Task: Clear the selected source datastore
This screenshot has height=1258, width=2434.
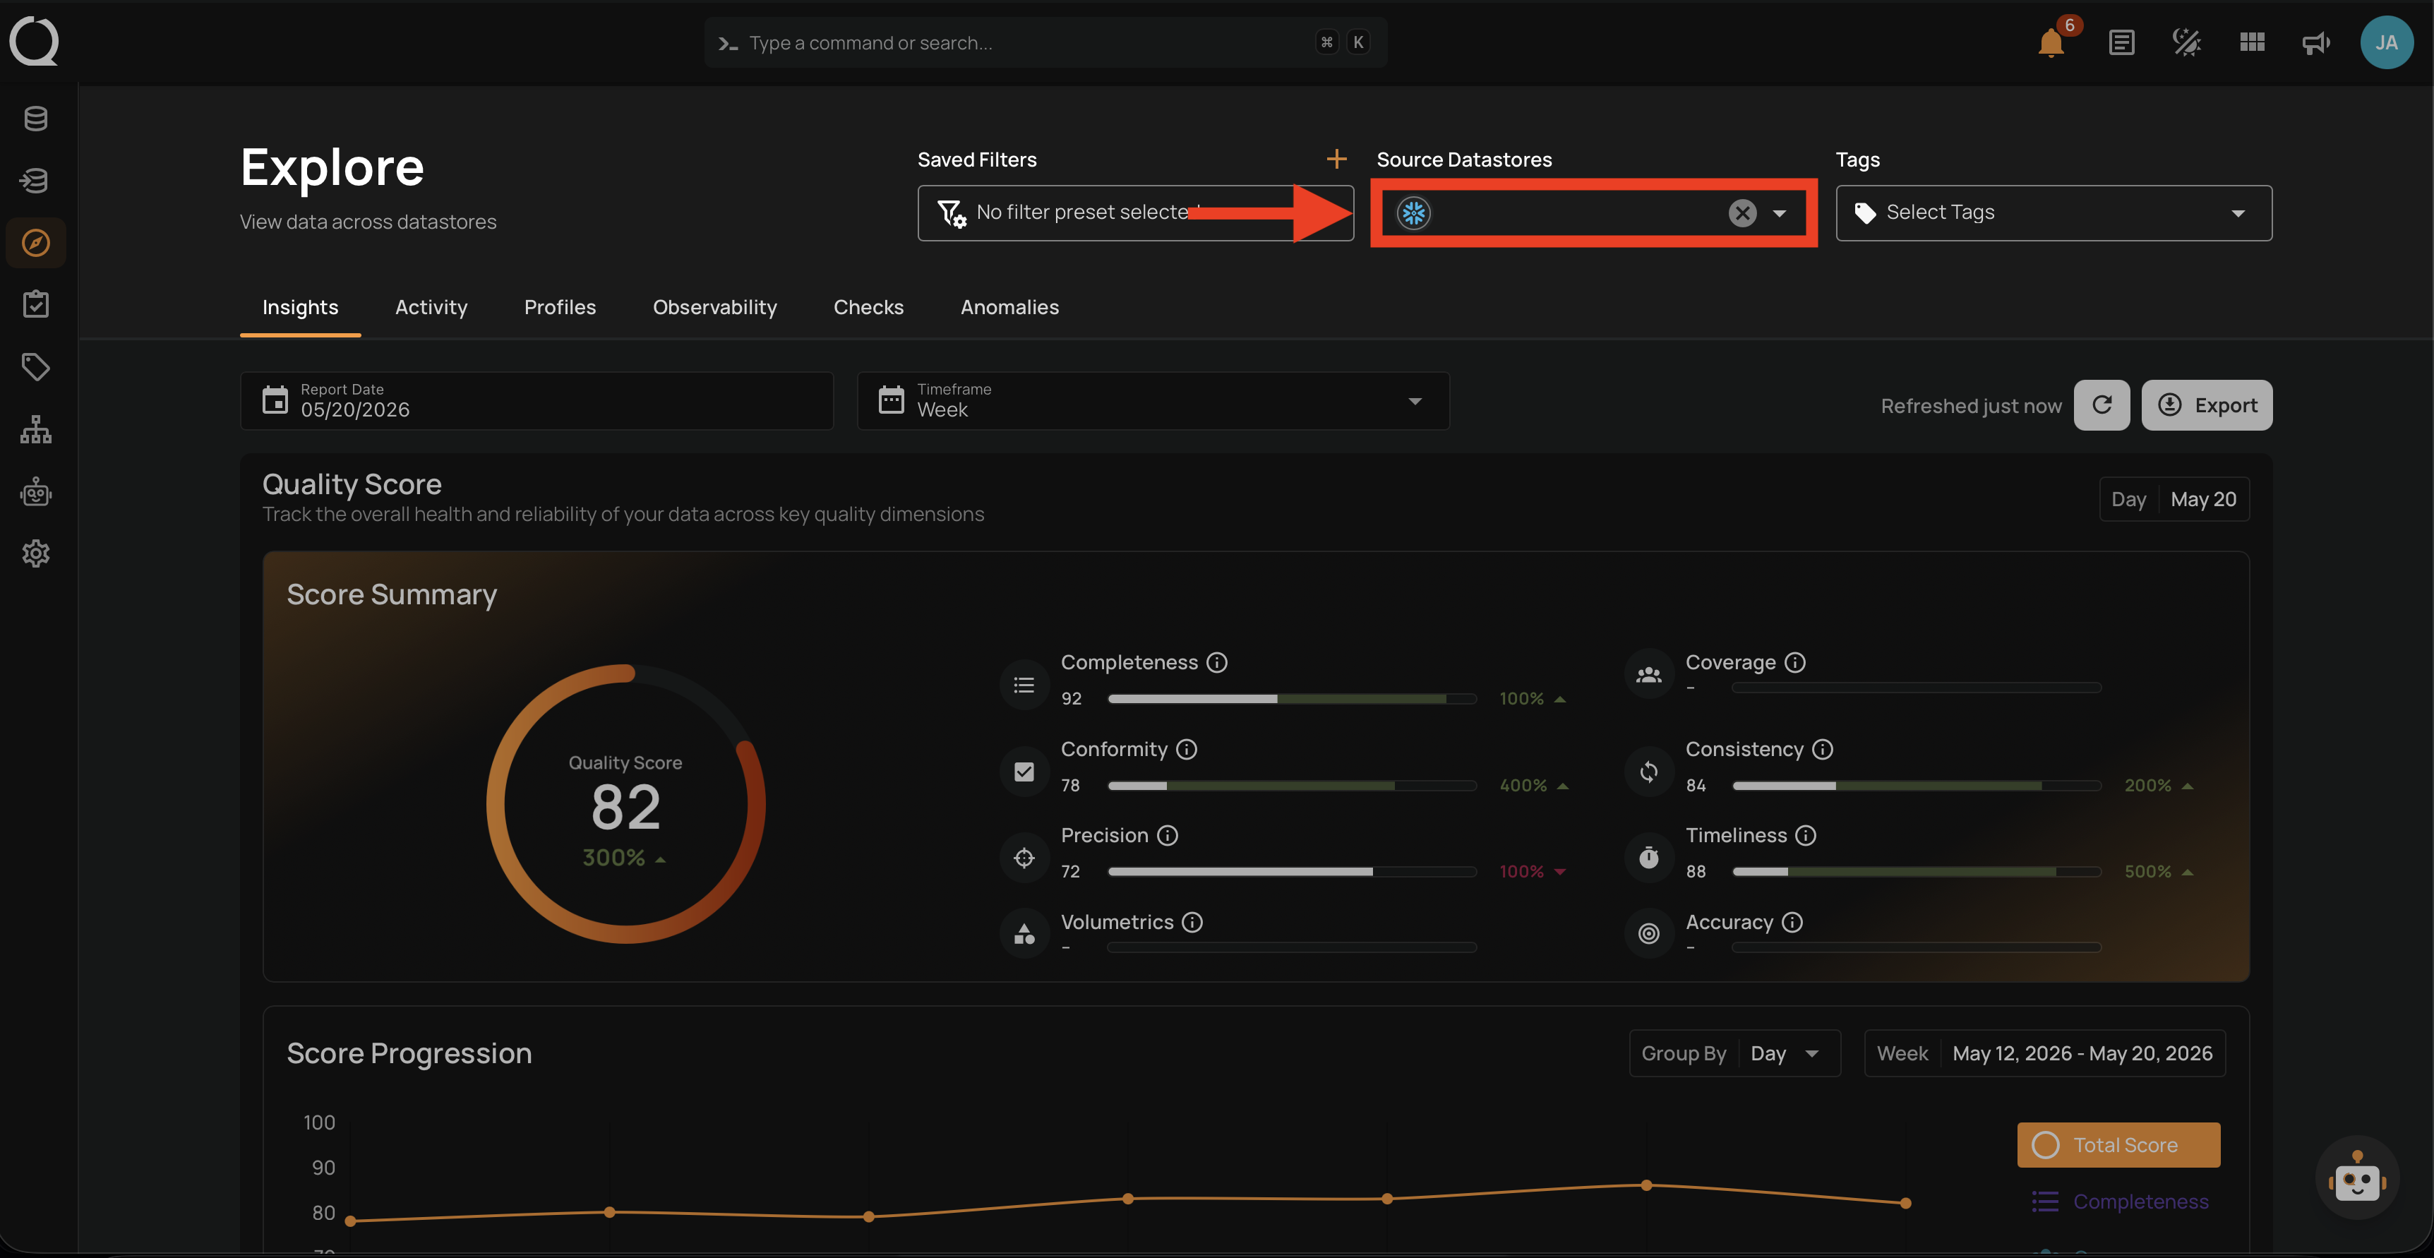Action: 1742,212
